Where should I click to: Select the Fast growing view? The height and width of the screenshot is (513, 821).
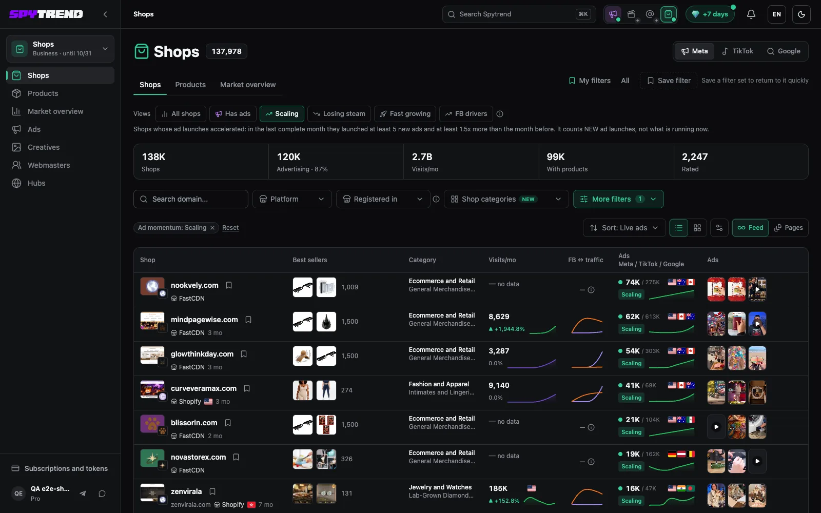click(405, 114)
